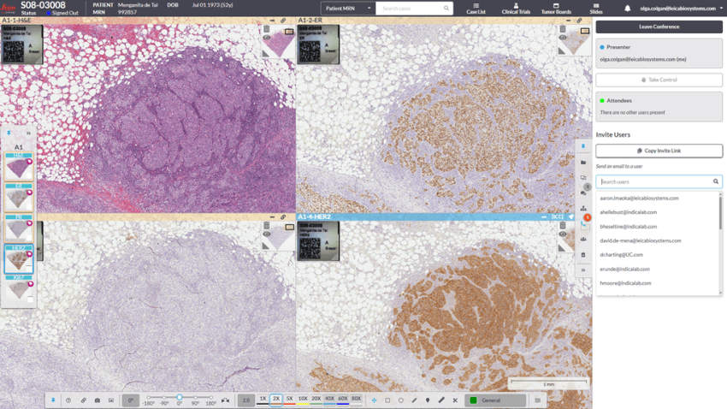Expand the user account dropdown menu
Viewport: 727px width, 409px height.
tap(721, 9)
